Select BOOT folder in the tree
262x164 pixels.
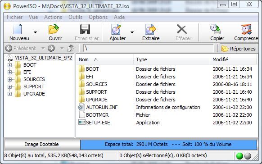click(x=30, y=65)
